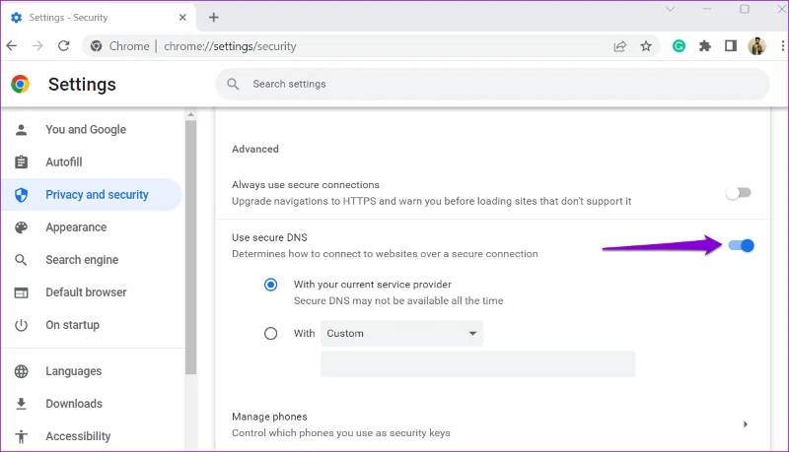Click the custom DNS provider text box

click(477, 364)
